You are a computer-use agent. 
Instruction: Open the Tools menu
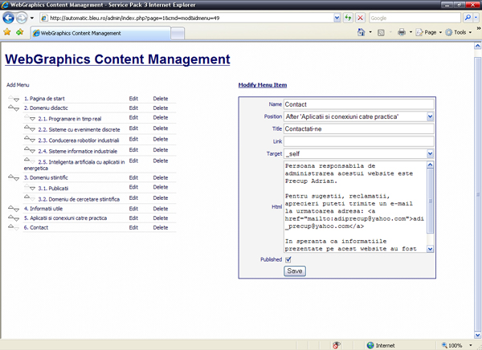[x=460, y=33]
